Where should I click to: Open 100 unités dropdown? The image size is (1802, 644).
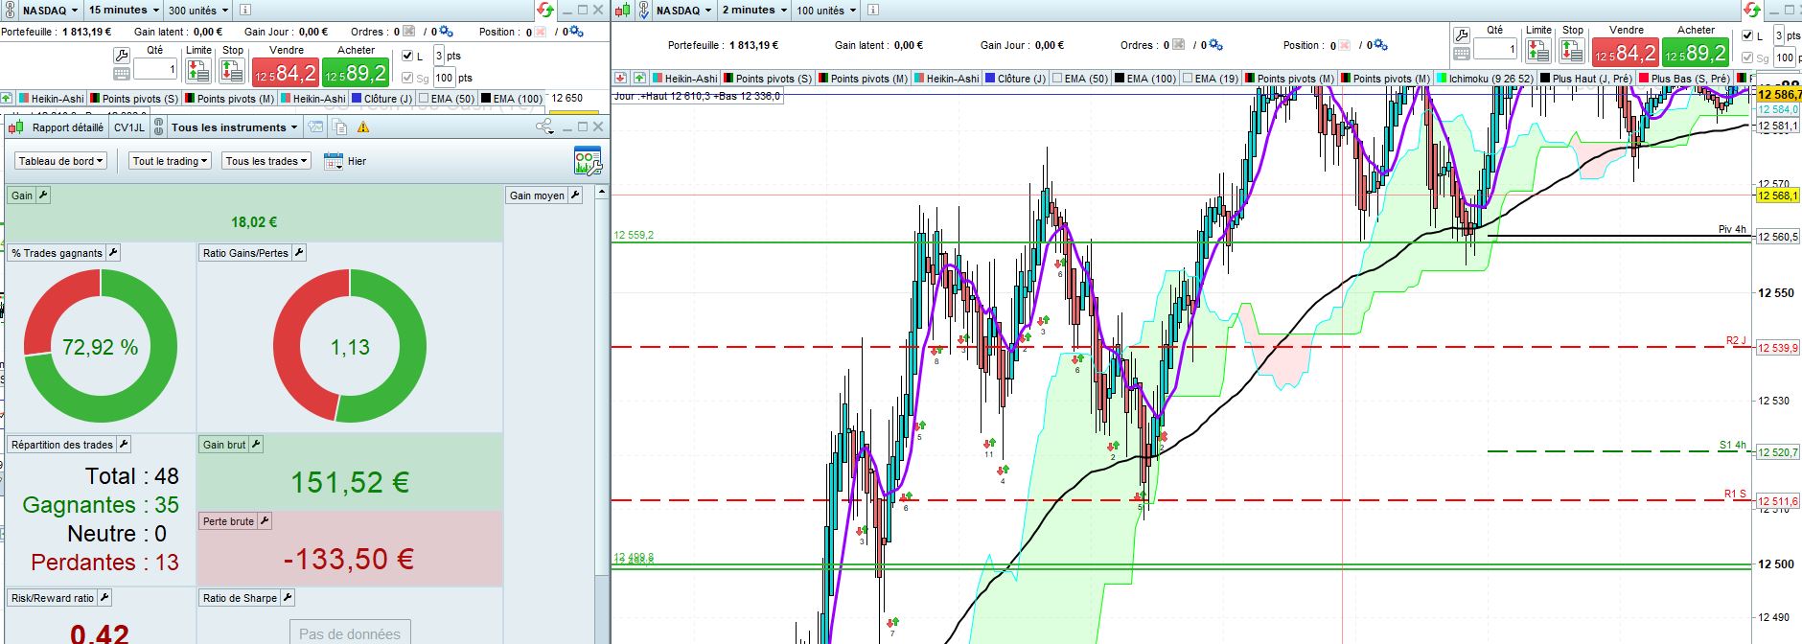827,11
